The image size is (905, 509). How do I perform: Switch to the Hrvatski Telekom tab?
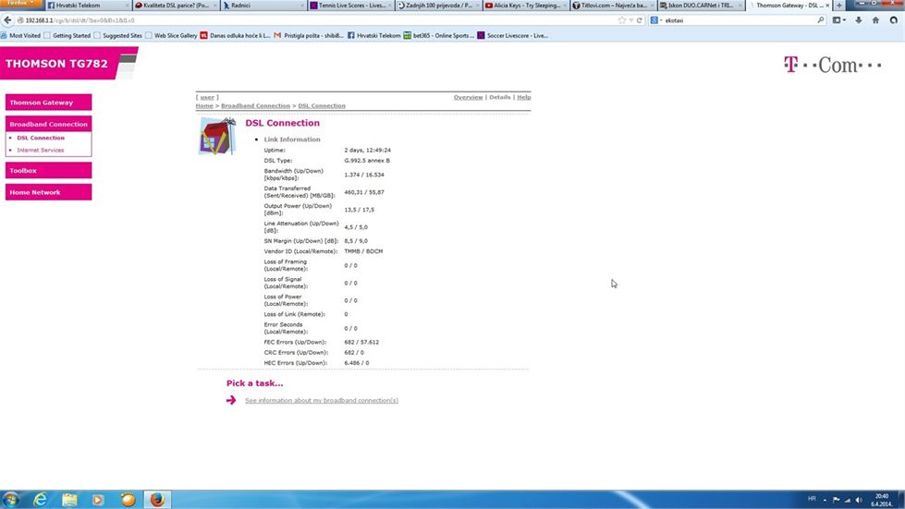pyautogui.click(x=87, y=6)
